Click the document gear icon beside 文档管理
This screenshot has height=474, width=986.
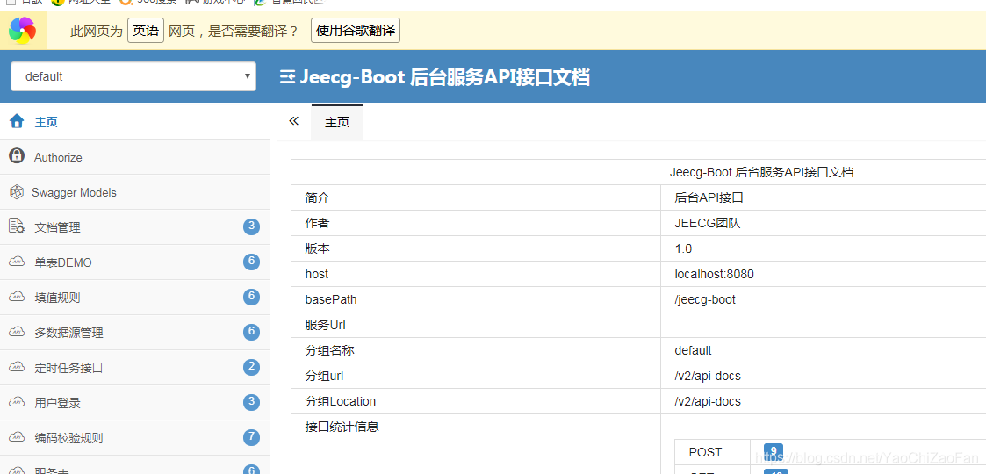pos(17,226)
